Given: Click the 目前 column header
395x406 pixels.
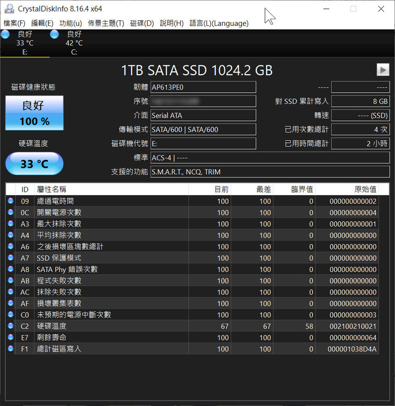Looking at the screenshot, I should (x=210, y=190).
